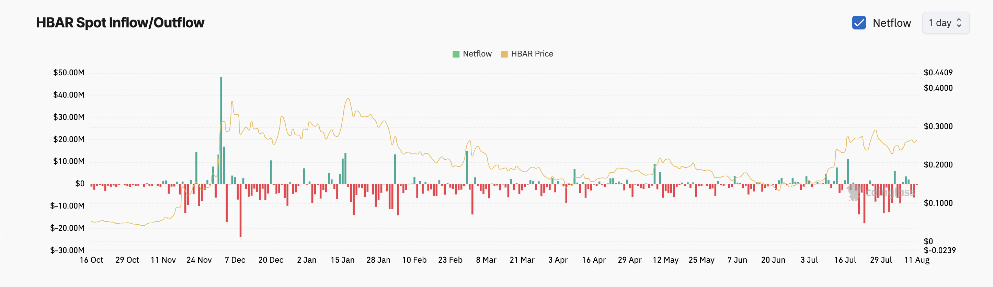
Task: Click the deepest red outflow bar after 7 Dec
Action: tap(241, 210)
